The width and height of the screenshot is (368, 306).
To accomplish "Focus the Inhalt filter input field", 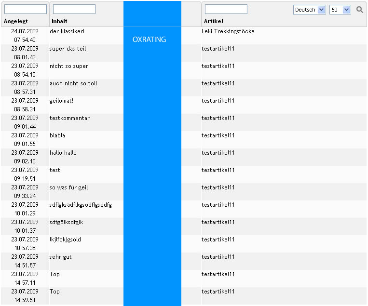I will [x=74, y=9].
